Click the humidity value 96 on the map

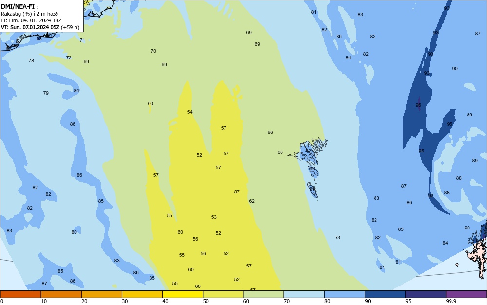click(x=418, y=105)
